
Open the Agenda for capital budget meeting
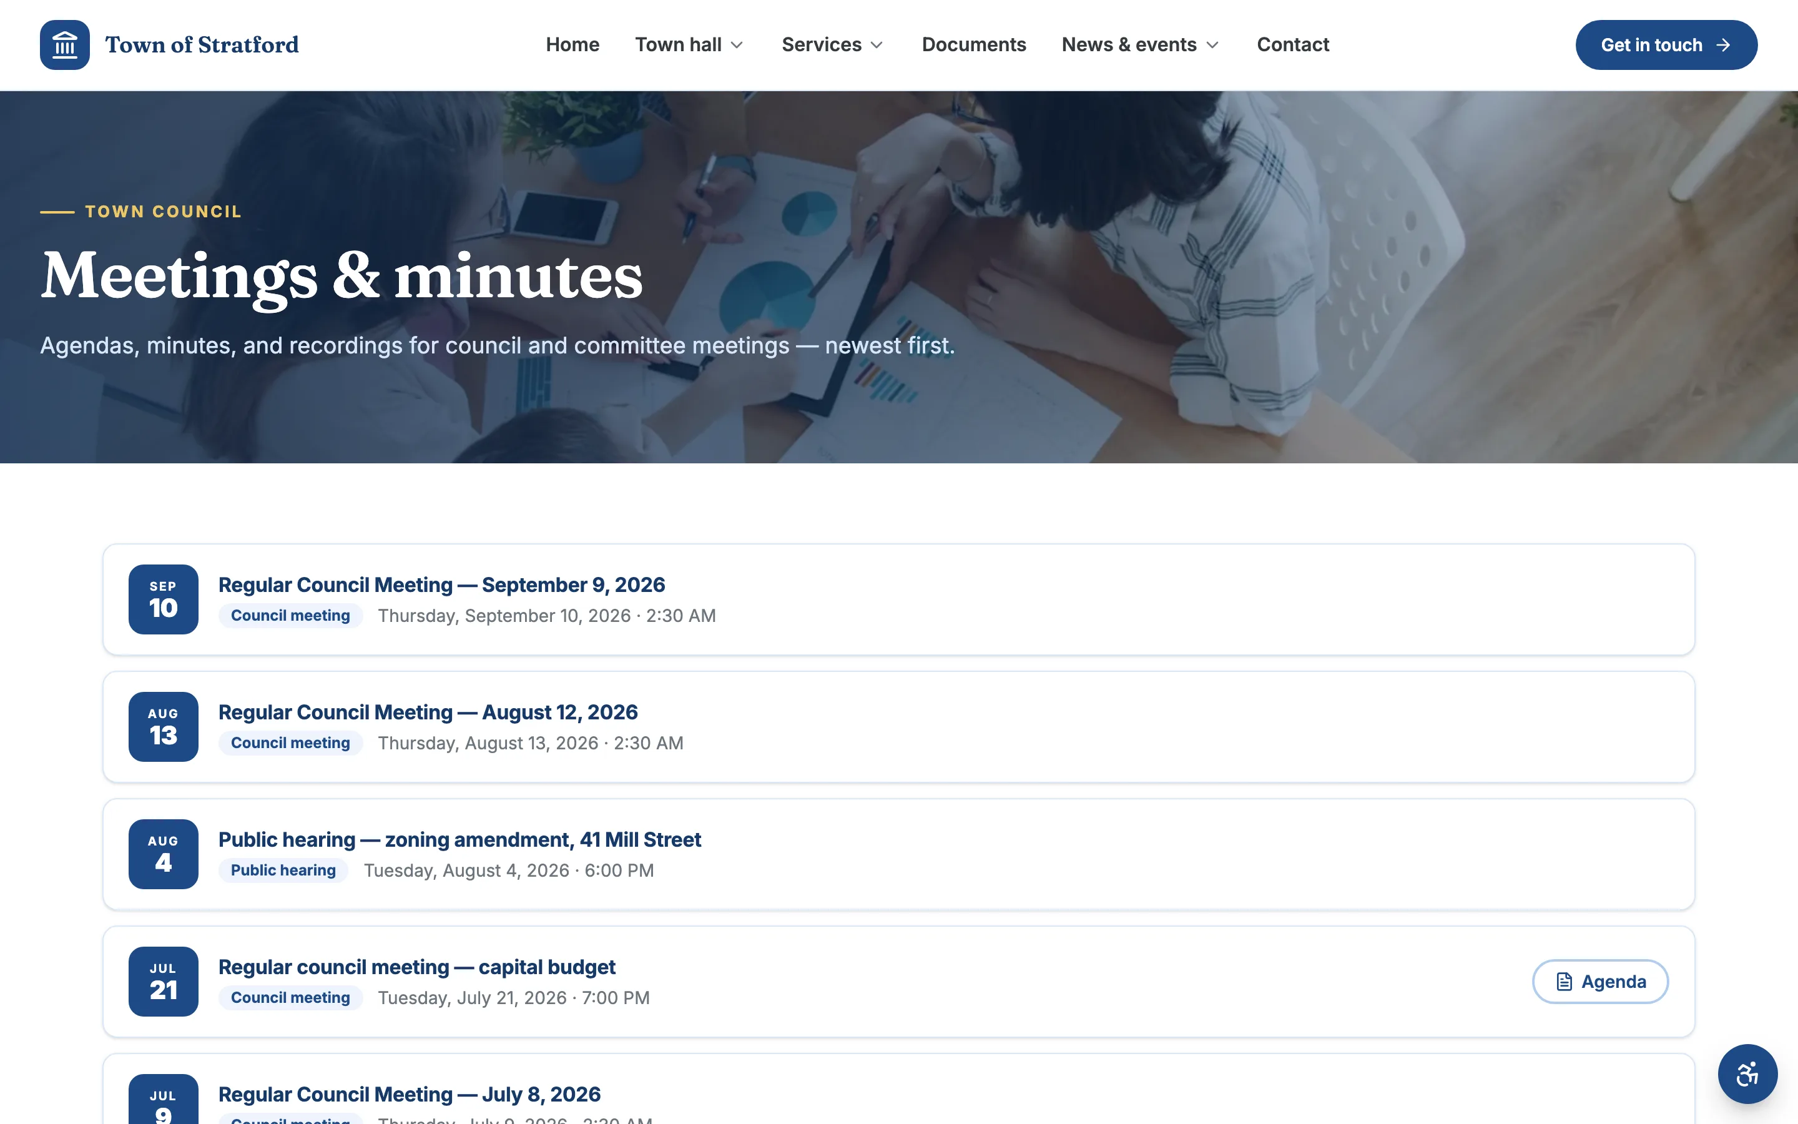pos(1600,981)
